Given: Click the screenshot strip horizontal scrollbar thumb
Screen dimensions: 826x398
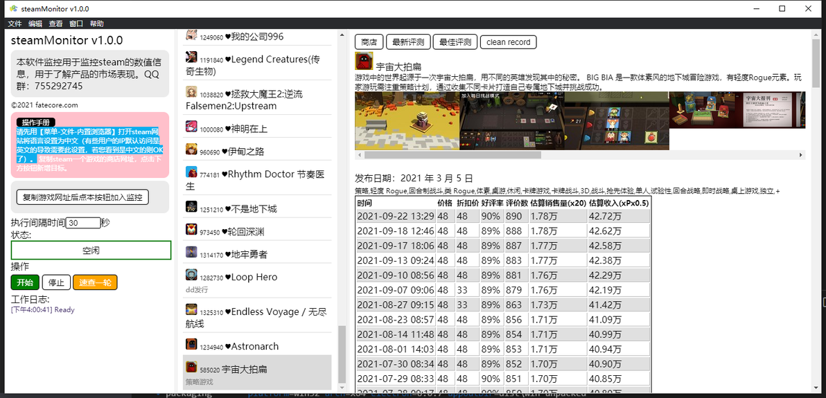Looking at the screenshot, I should [452, 155].
